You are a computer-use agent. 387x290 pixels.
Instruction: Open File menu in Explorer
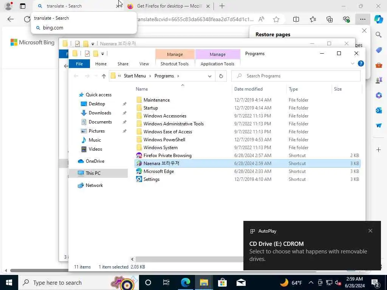tap(79, 64)
